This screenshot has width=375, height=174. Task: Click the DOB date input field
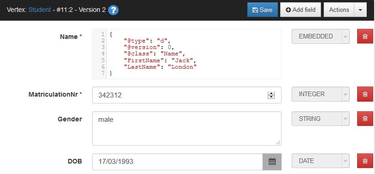[x=178, y=162]
